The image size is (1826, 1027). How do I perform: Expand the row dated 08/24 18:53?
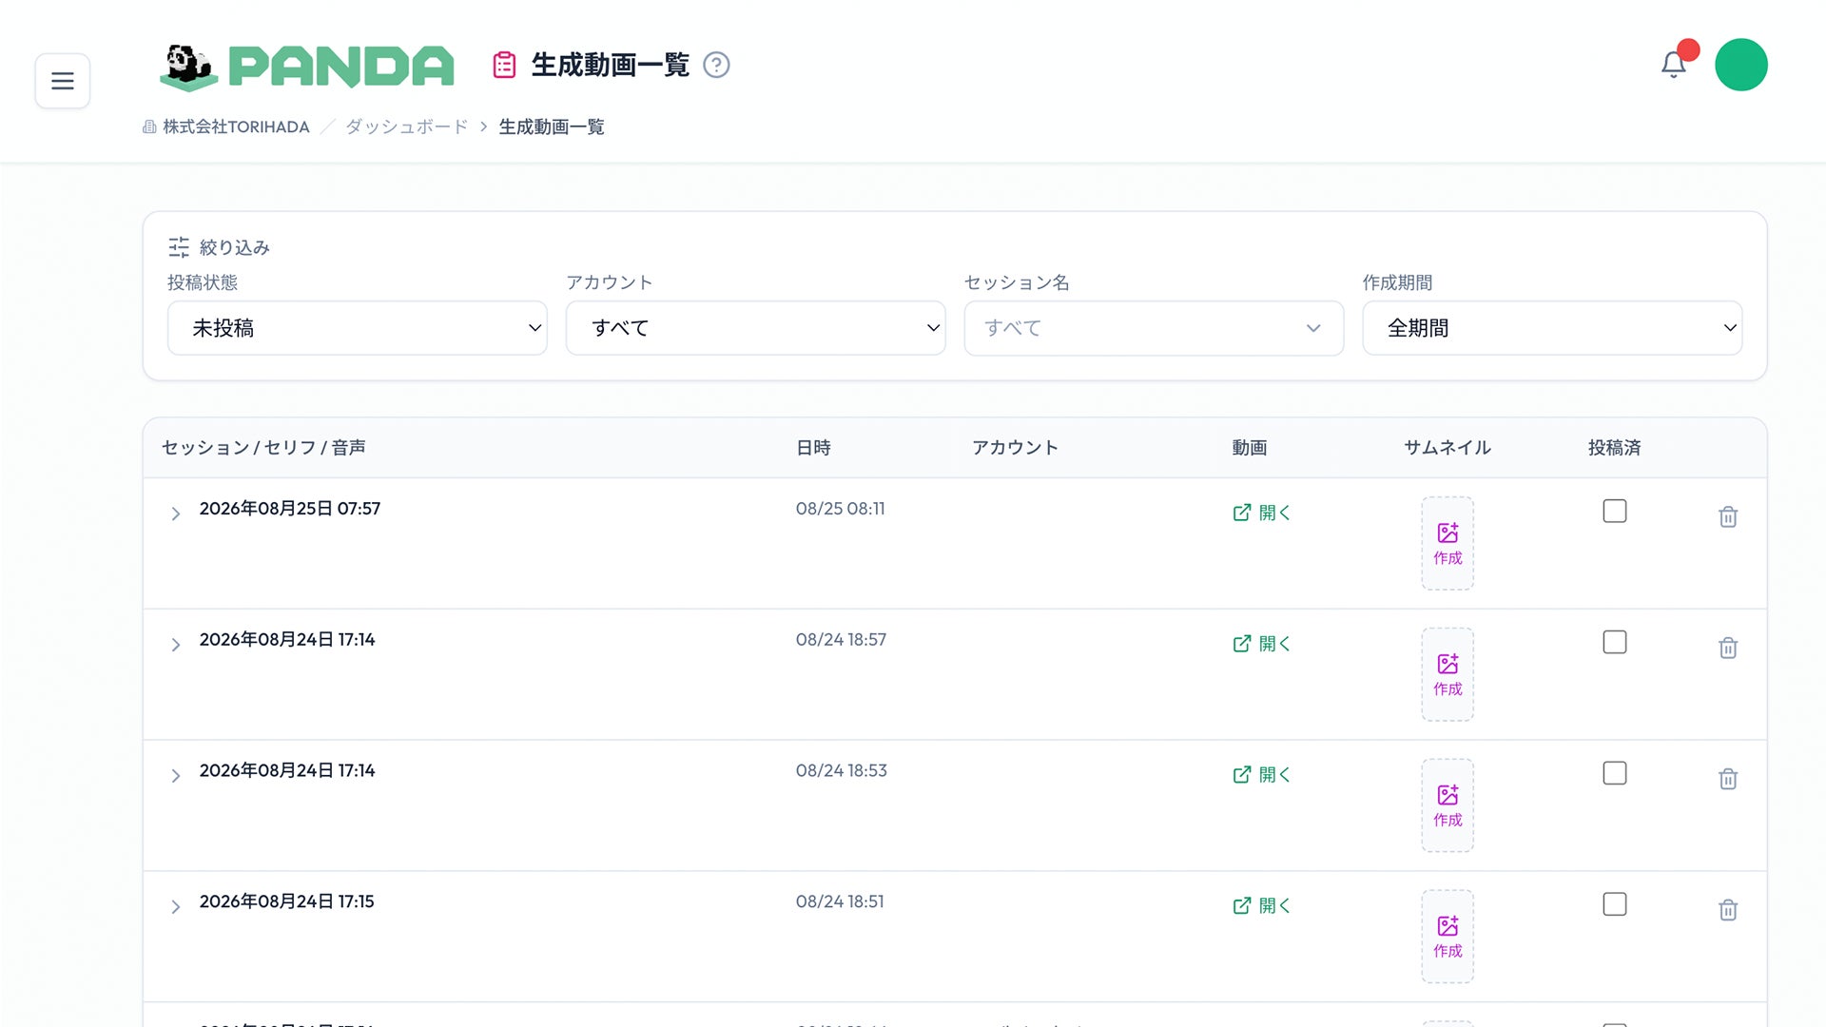coord(175,776)
